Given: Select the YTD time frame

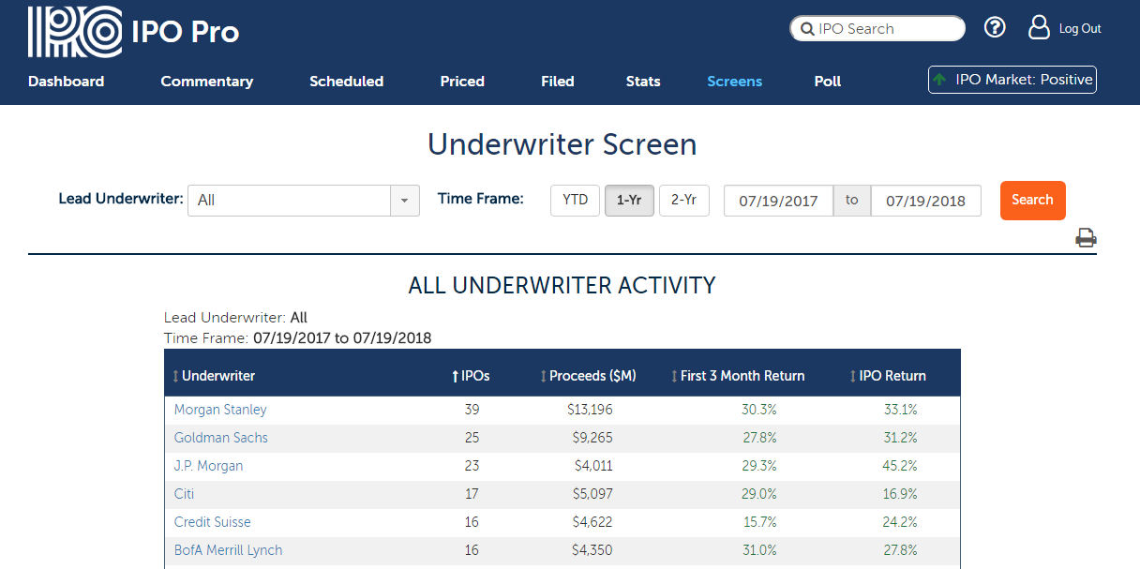Looking at the screenshot, I should pyautogui.click(x=575, y=201).
